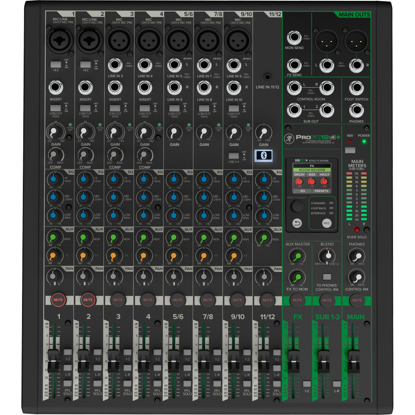
Task: Click the Mackie running man logo
Action: [x=289, y=138]
